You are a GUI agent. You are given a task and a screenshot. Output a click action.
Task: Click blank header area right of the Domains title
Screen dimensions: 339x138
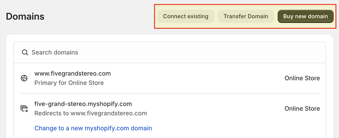tap(99, 17)
